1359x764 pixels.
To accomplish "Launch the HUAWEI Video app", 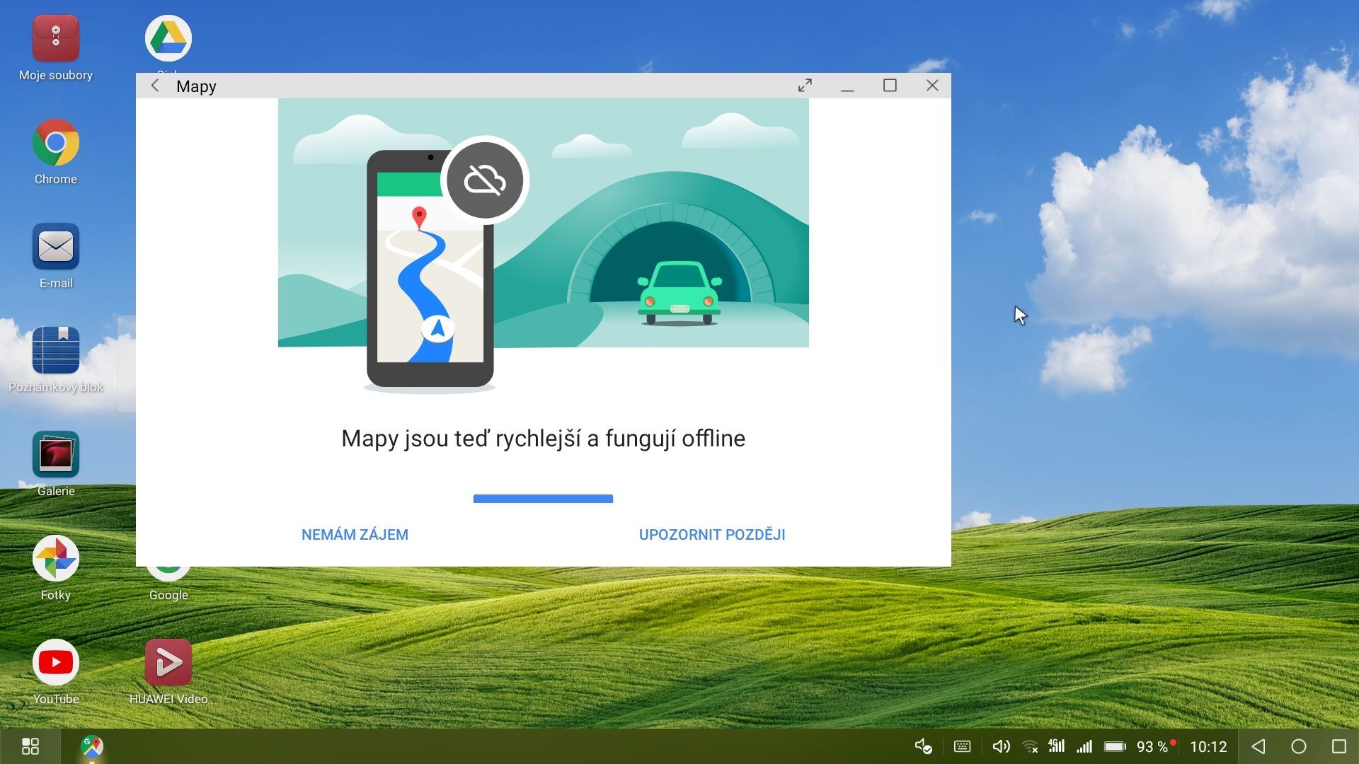I will point(168,663).
